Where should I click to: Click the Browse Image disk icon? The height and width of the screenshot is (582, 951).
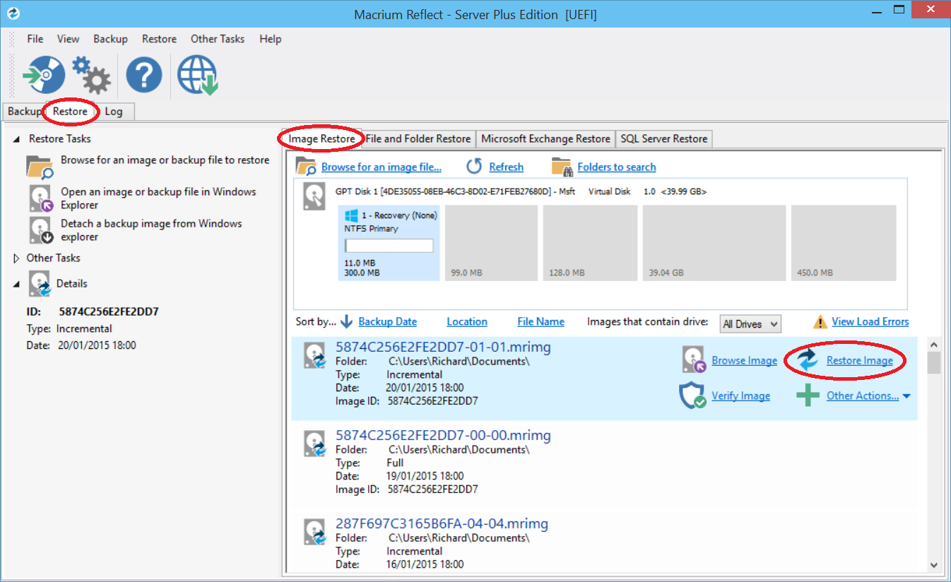point(695,360)
